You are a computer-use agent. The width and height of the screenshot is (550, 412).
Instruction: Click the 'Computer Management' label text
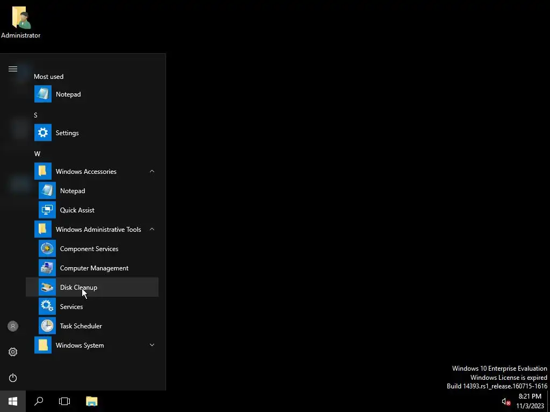pos(94,268)
